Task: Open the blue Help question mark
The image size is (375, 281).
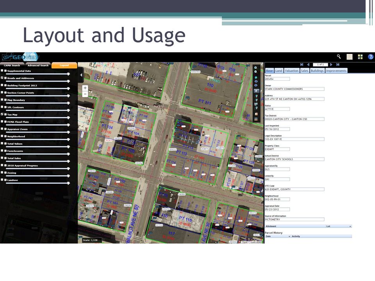Action: point(370,57)
